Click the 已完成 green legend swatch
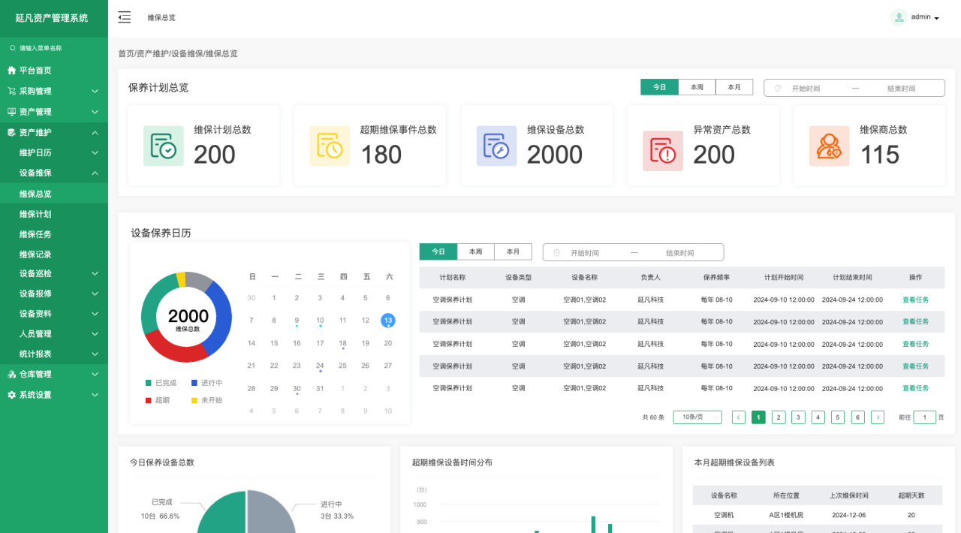The height and width of the screenshot is (533, 961). (x=149, y=383)
